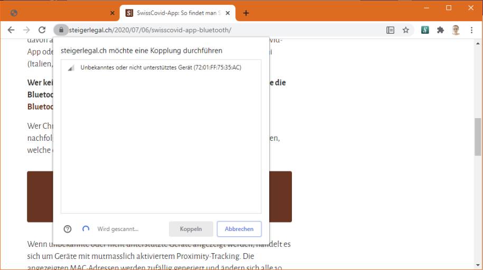483x270 pixels.
Task: Click the forward navigation arrow
Action: [26, 30]
